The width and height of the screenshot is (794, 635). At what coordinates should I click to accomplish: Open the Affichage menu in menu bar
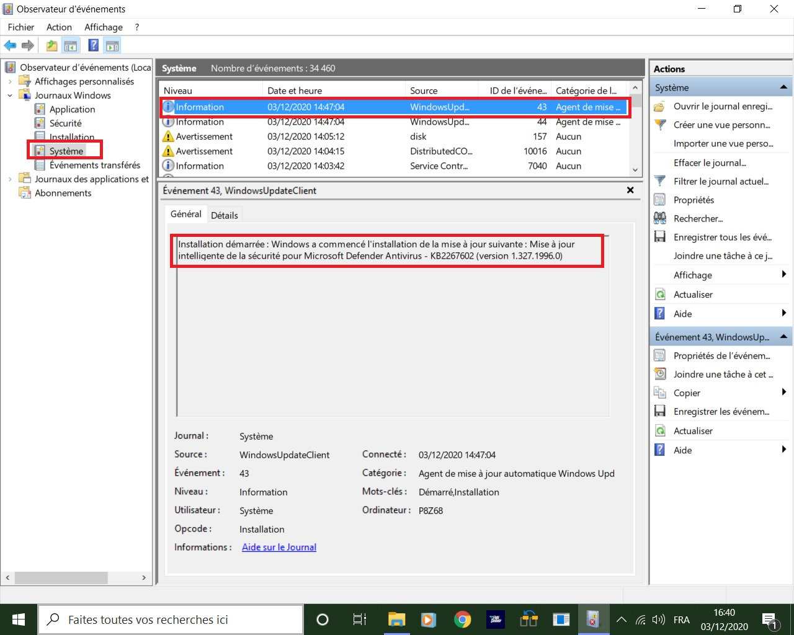[103, 27]
